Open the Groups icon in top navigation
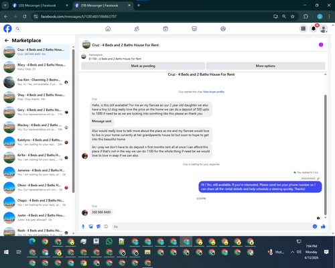 223,29
